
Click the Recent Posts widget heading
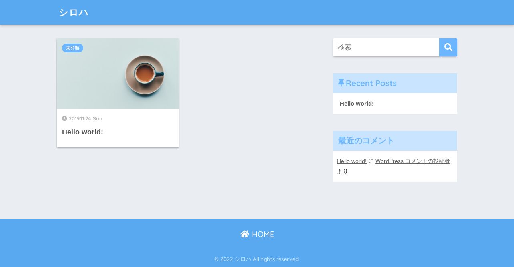pyautogui.click(x=395, y=83)
